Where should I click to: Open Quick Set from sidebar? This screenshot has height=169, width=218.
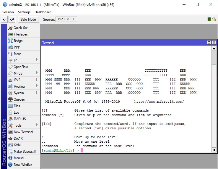[x=20, y=28]
